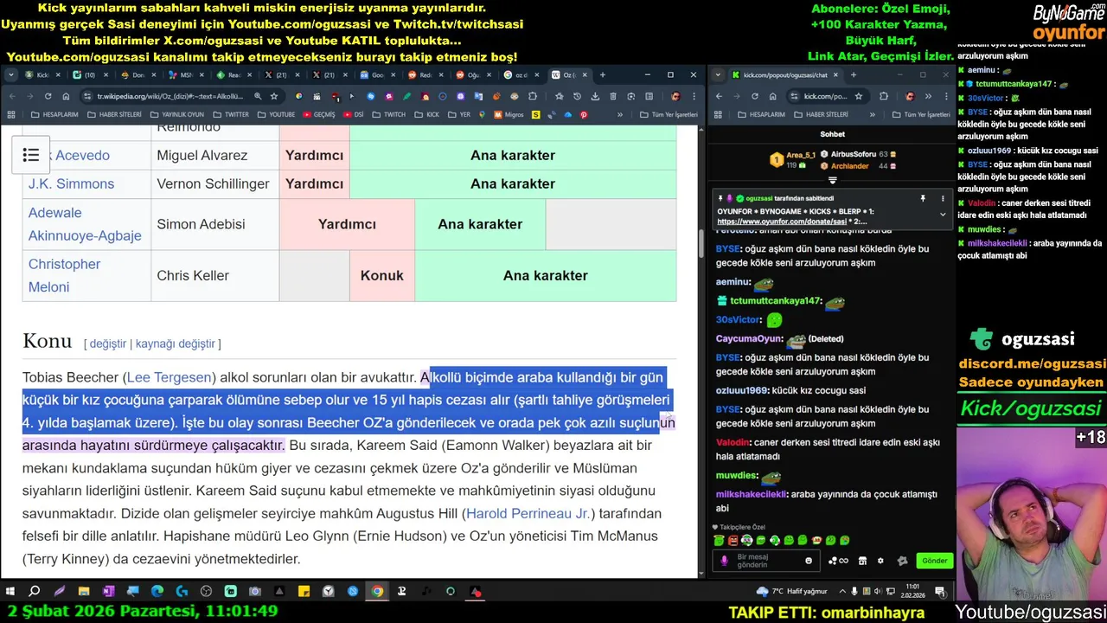Bookmark the Kick chat page with the star

[859, 96]
